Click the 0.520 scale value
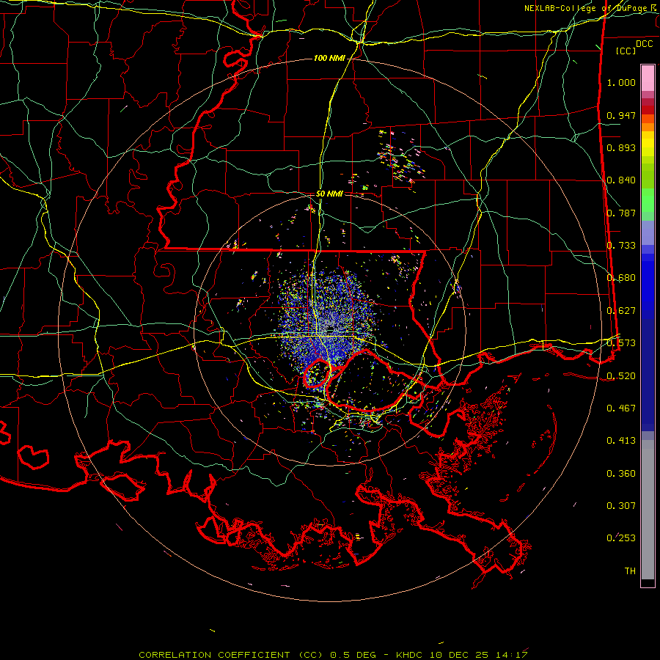The height and width of the screenshot is (660, 660). tap(621, 376)
